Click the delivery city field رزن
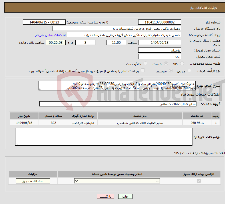 (159, 56)
